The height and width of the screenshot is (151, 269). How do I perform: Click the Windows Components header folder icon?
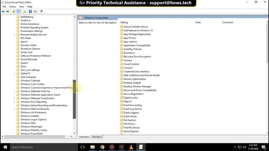pyautogui.click(x=81, y=18)
